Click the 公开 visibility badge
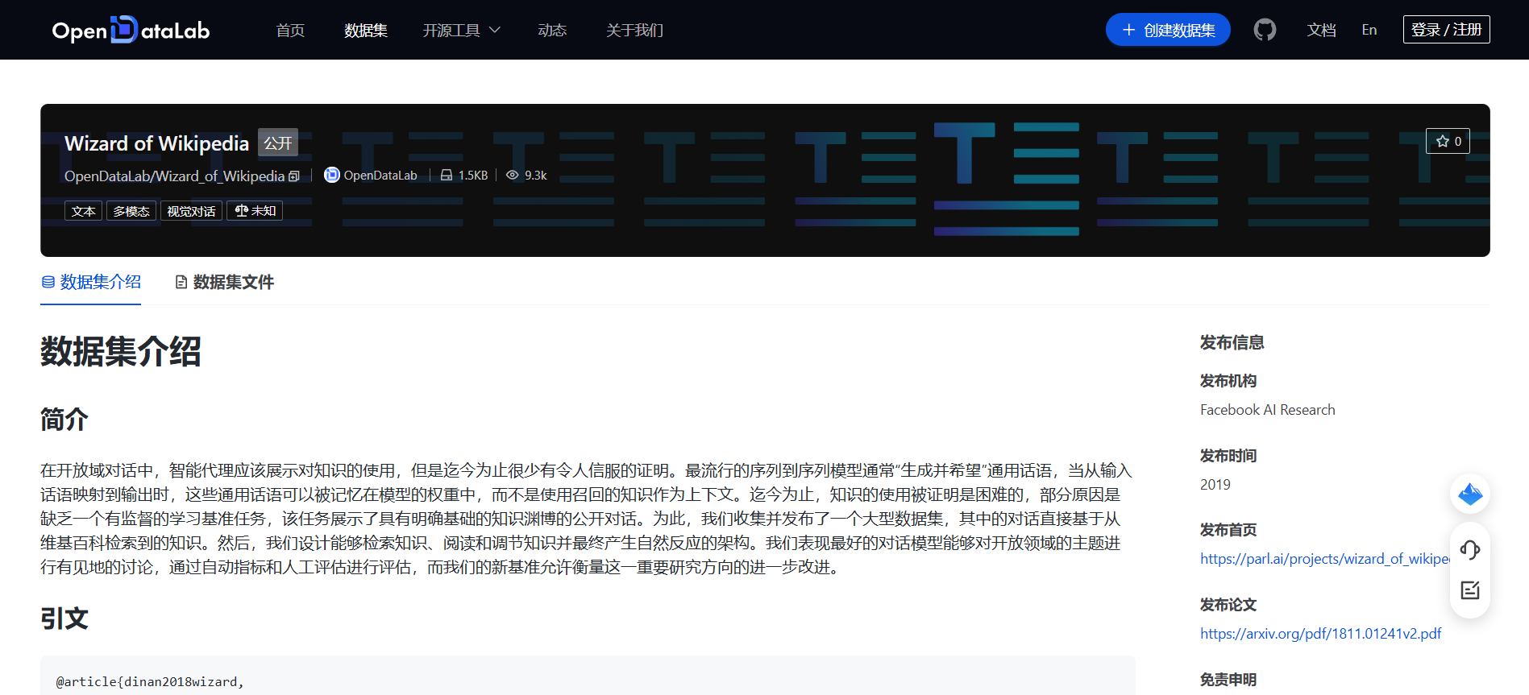1529x695 pixels. click(x=278, y=143)
